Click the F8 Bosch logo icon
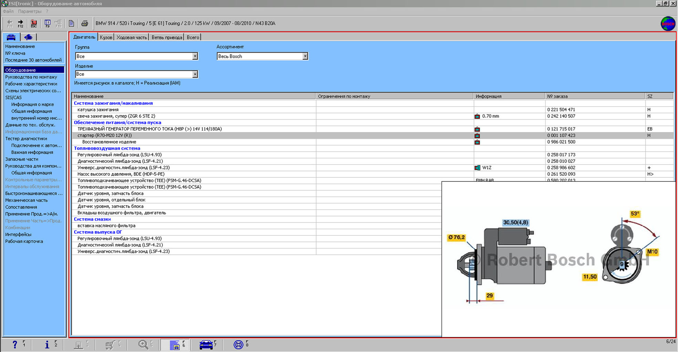Viewport: 678px width, 352px height. tap(238, 344)
